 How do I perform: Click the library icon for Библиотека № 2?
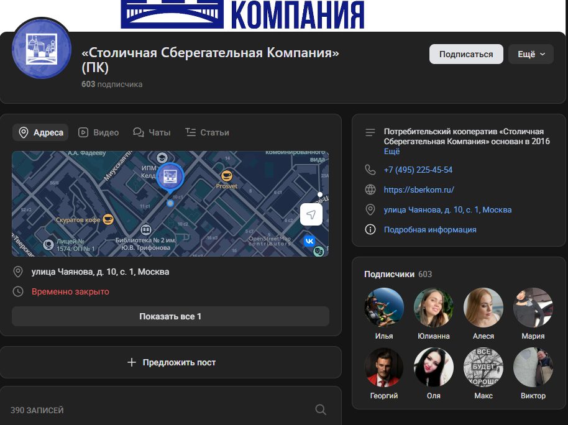[145, 230]
